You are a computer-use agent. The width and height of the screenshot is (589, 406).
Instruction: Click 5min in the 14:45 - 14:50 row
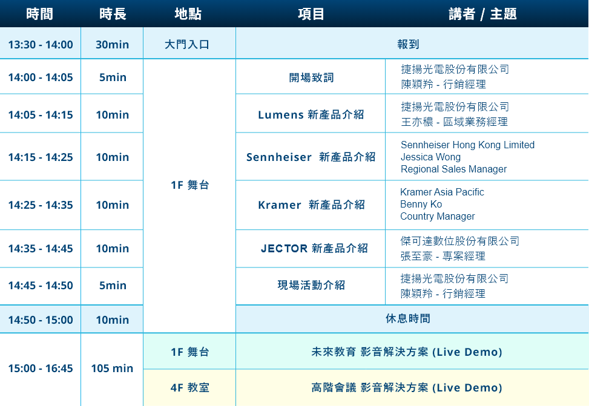click(x=113, y=286)
